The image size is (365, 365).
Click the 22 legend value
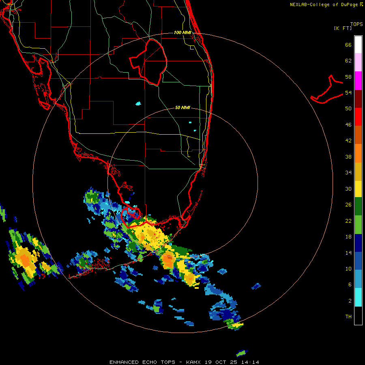click(348, 221)
